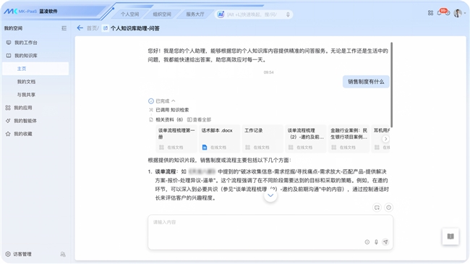
Task: Switch to 组织空间 tab
Action: (x=162, y=14)
